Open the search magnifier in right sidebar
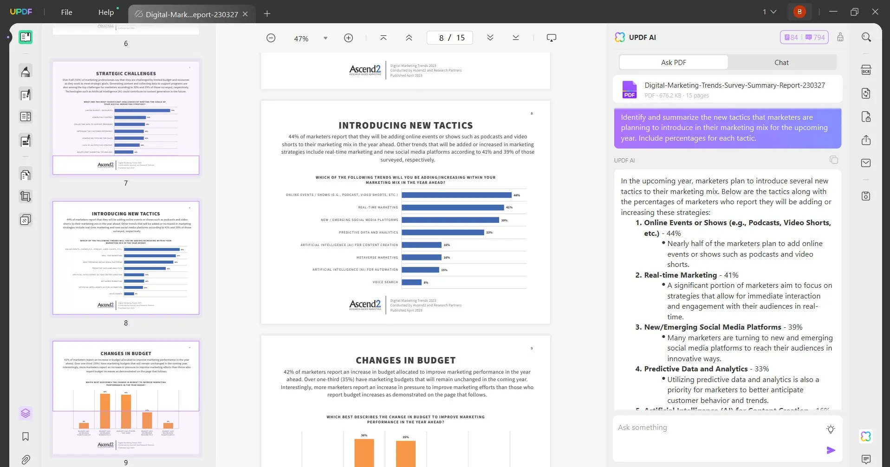This screenshot has width=890, height=467. coord(866,37)
